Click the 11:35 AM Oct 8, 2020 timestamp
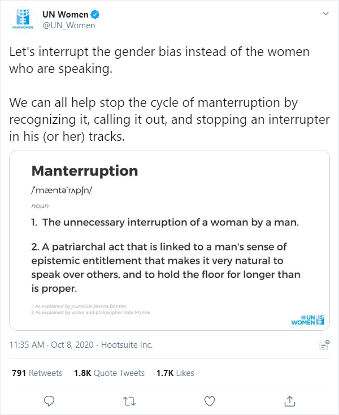This screenshot has height=415, width=339. point(51,345)
